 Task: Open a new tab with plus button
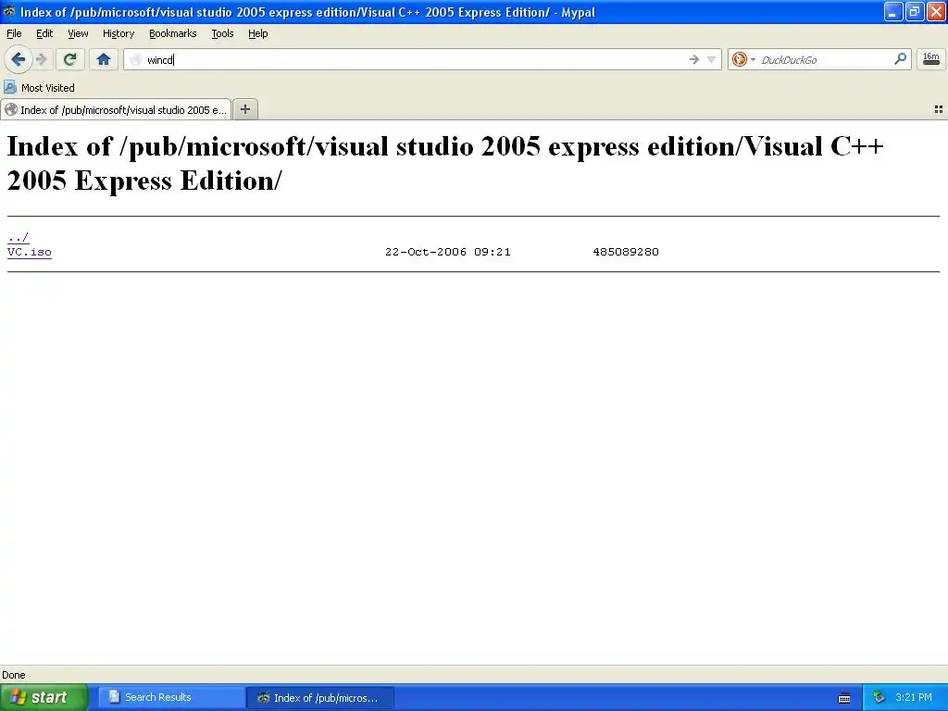click(244, 109)
